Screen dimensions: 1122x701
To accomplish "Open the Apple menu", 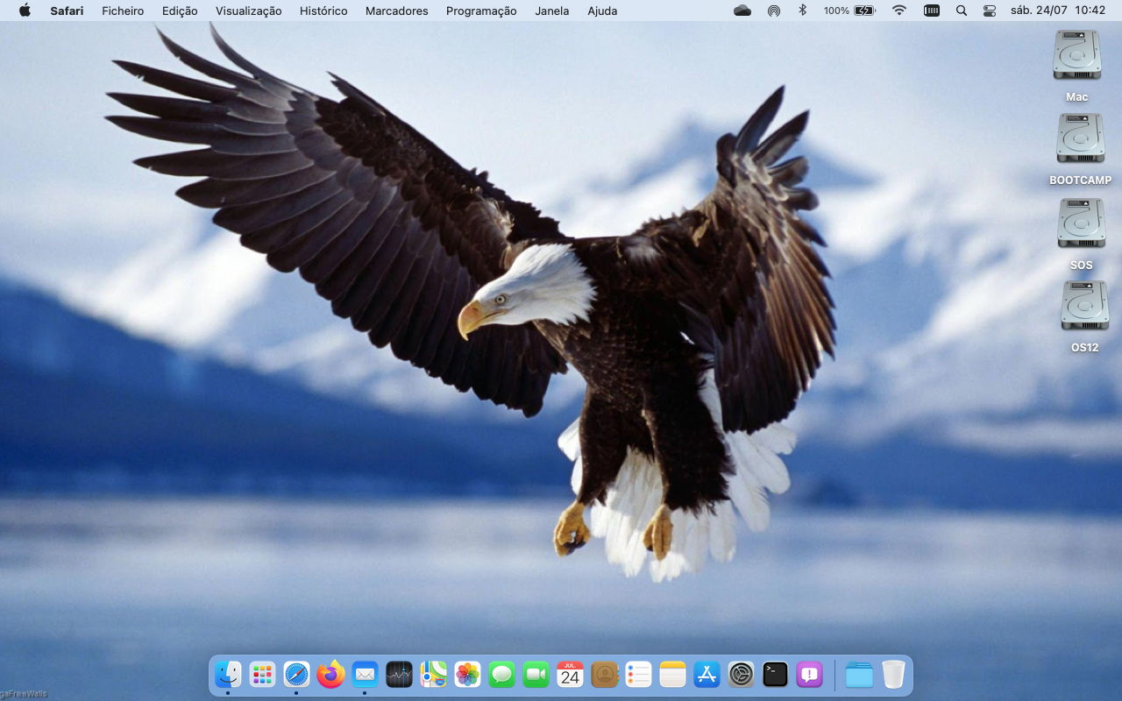I will (x=25, y=11).
